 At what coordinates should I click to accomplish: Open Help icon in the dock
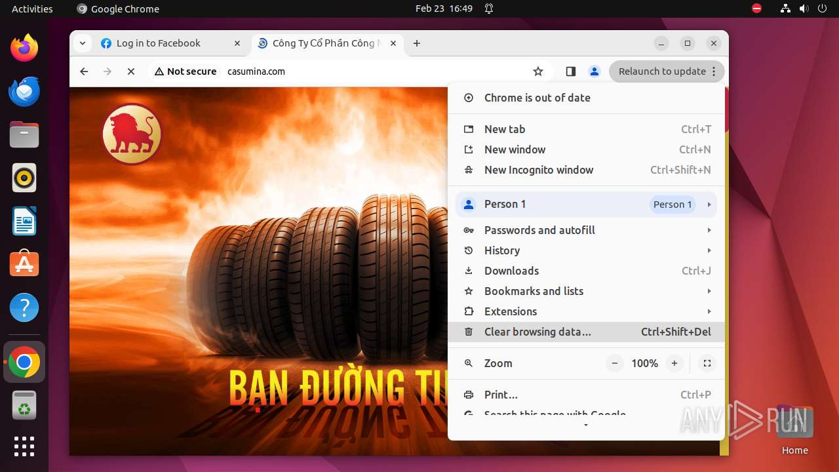click(x=24, y=307)
